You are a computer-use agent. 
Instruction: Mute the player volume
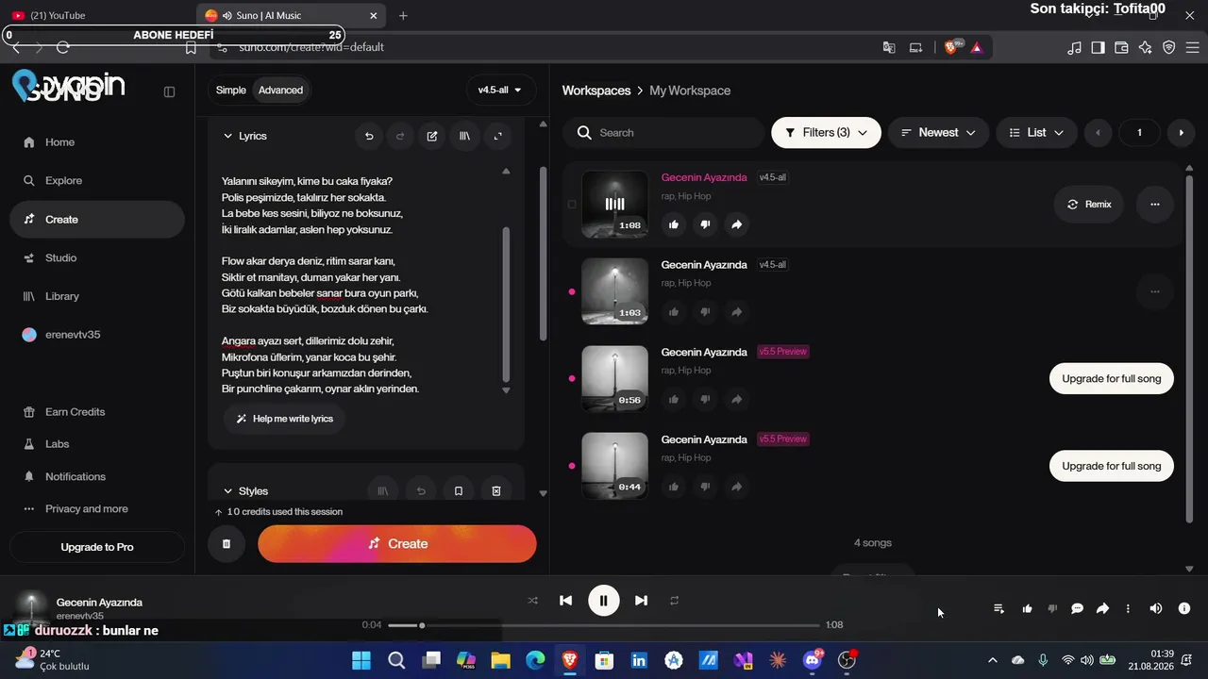1155,608
